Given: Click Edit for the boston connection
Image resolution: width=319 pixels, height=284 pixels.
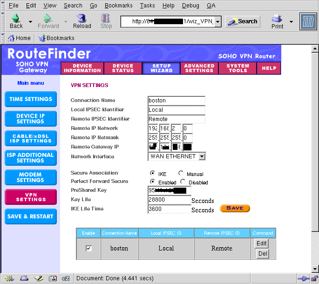Looking at the screenshot, I should pos(262,243).
